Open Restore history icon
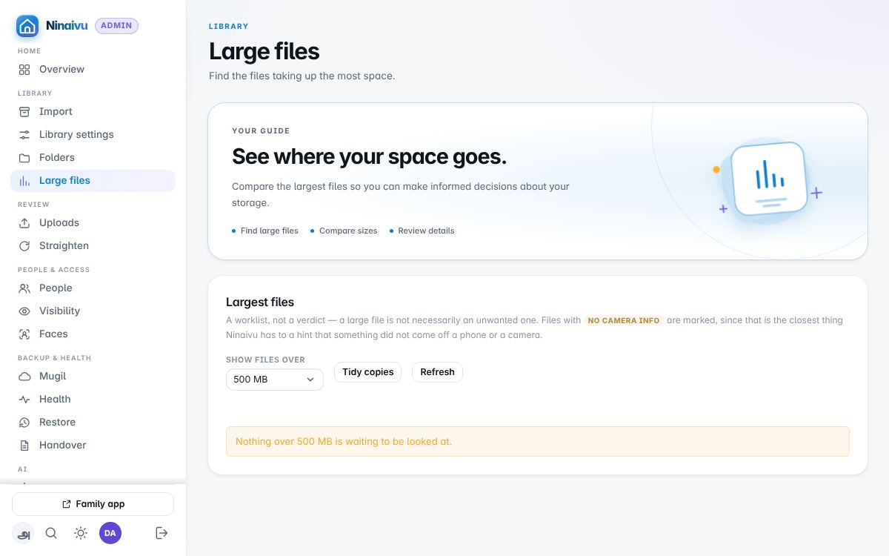 tap(24, 423)
